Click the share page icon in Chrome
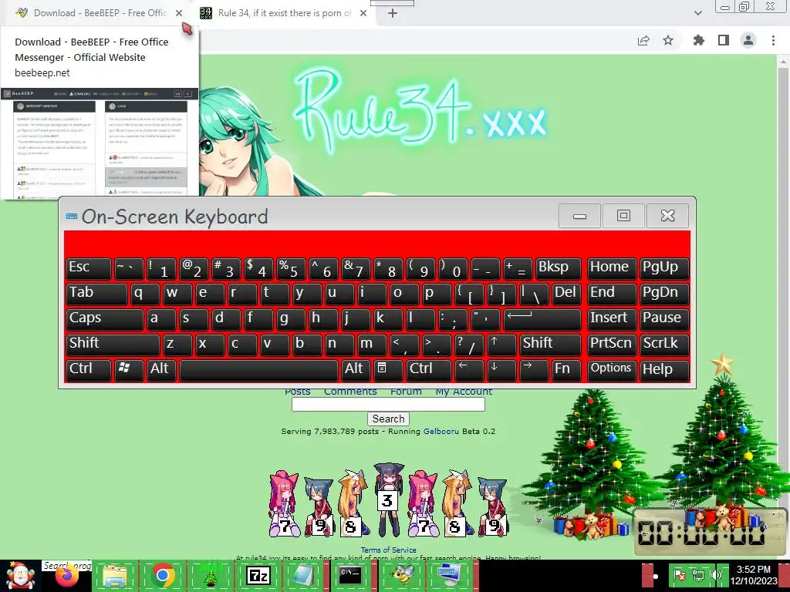 (643, 40)
